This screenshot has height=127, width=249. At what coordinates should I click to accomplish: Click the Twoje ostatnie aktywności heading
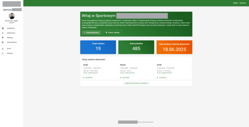(93, 60)
